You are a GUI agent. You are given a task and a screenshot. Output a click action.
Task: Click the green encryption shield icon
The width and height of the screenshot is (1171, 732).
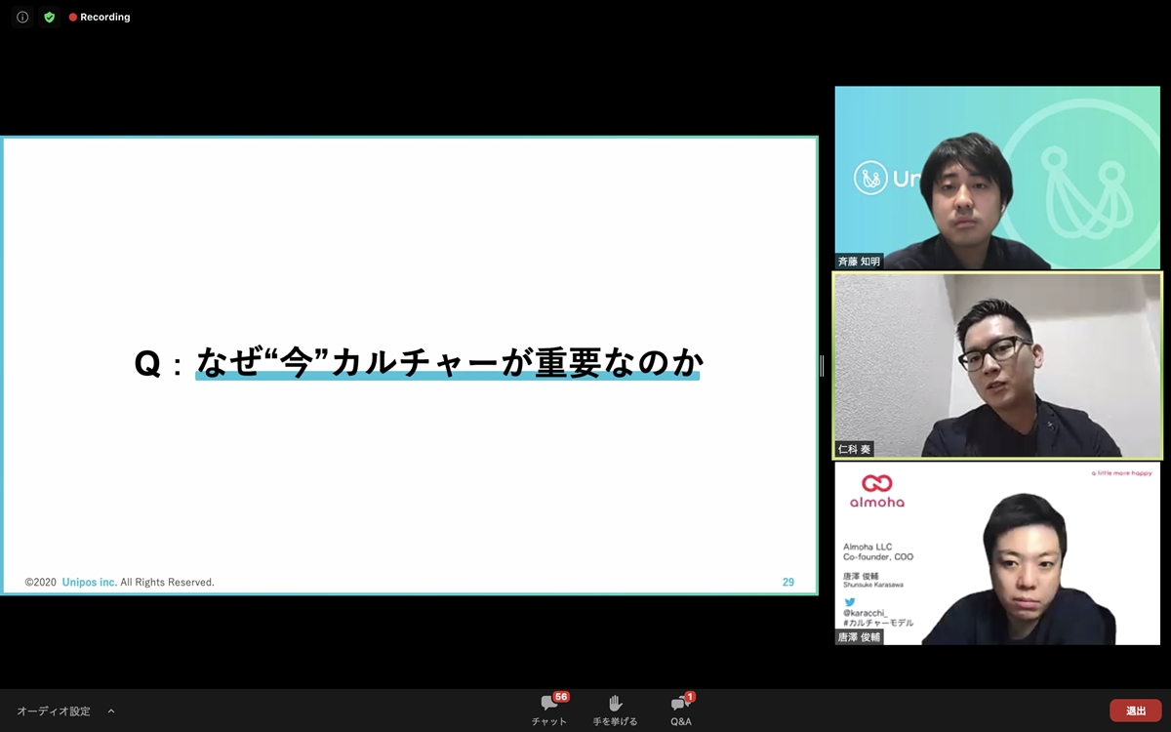[x=49, y=17]
